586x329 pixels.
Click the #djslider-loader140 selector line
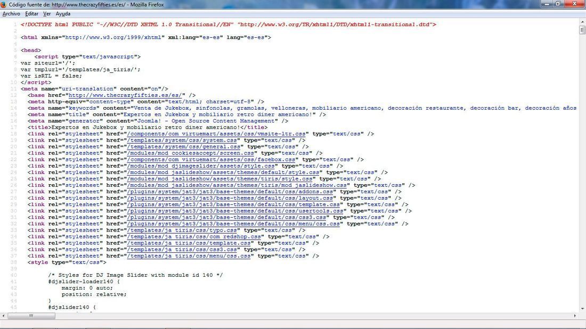click(84, 282)
